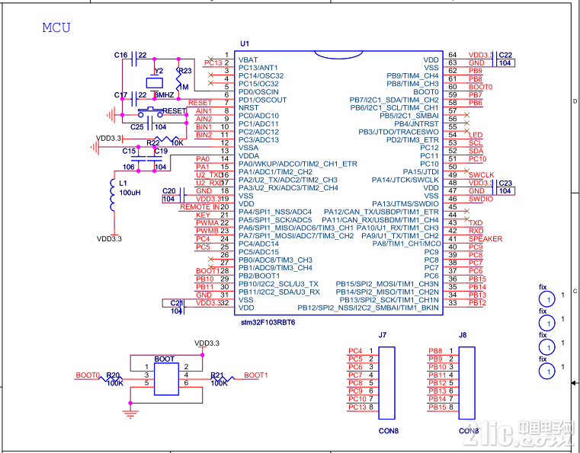Click the AIN2 net label
The height and width of the screenshot is (453, 580).
[x=204, y=119]
